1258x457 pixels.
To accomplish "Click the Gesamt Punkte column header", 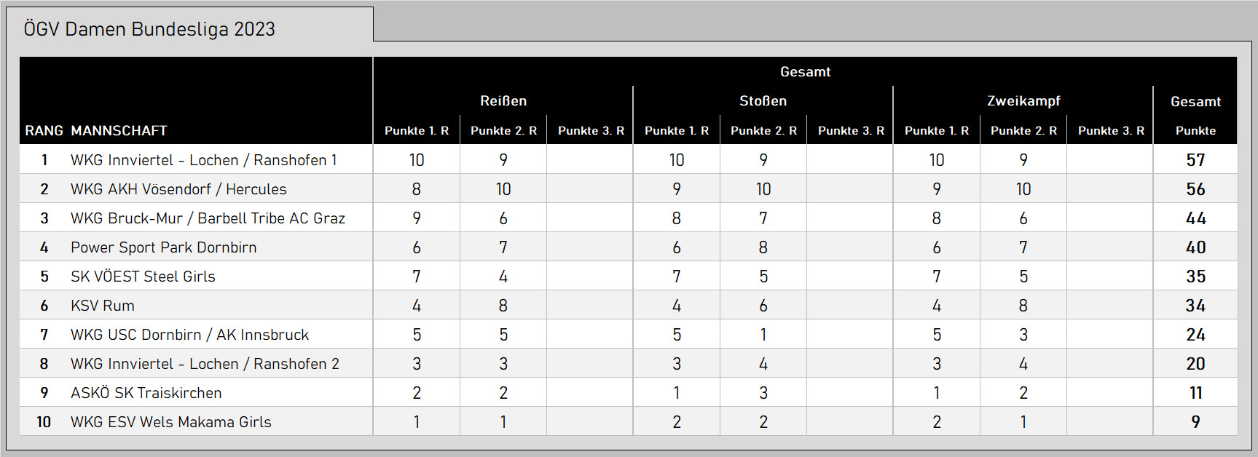I will click(x=1195, y=116).
